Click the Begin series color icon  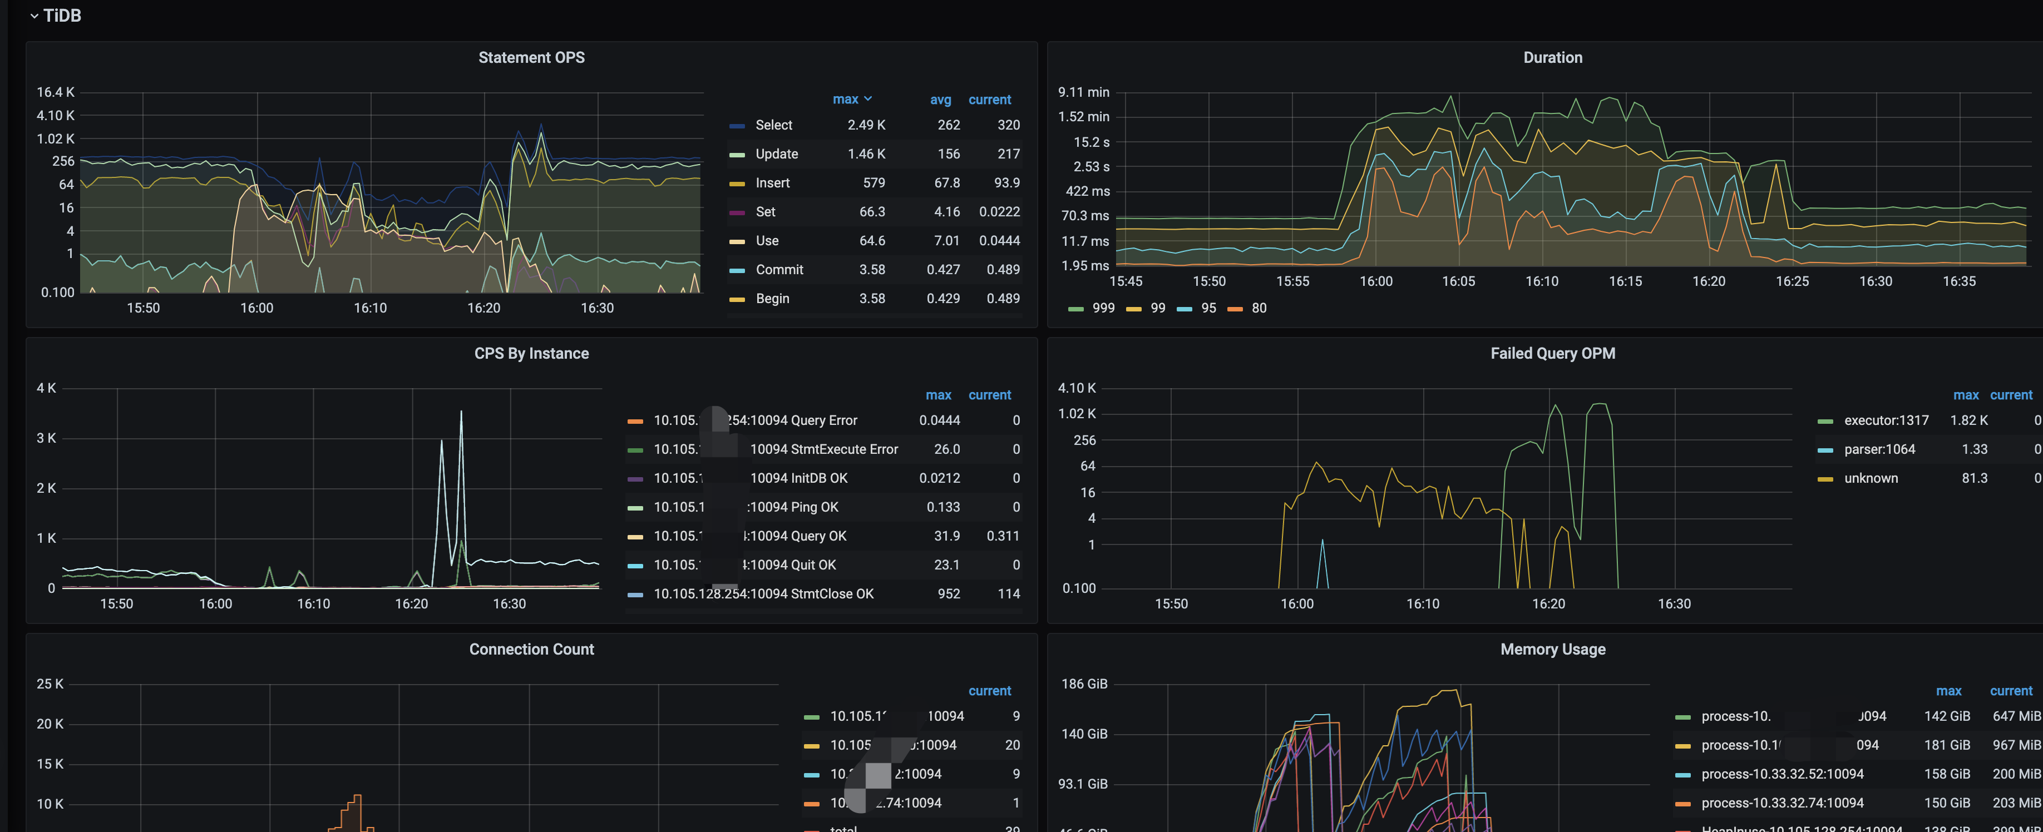[x=737, y=299]
